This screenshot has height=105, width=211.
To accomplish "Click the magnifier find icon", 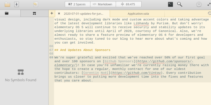I will [x=180, y=4].
